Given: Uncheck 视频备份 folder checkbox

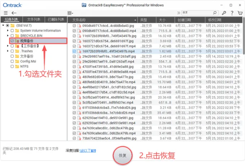Looking at the screenshot, I should click(12, 41).
